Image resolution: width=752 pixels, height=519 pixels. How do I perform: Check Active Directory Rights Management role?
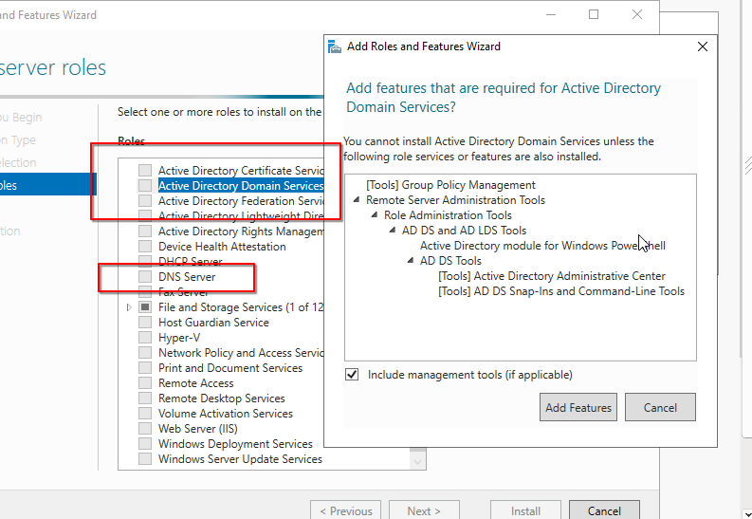coord(145,232)
